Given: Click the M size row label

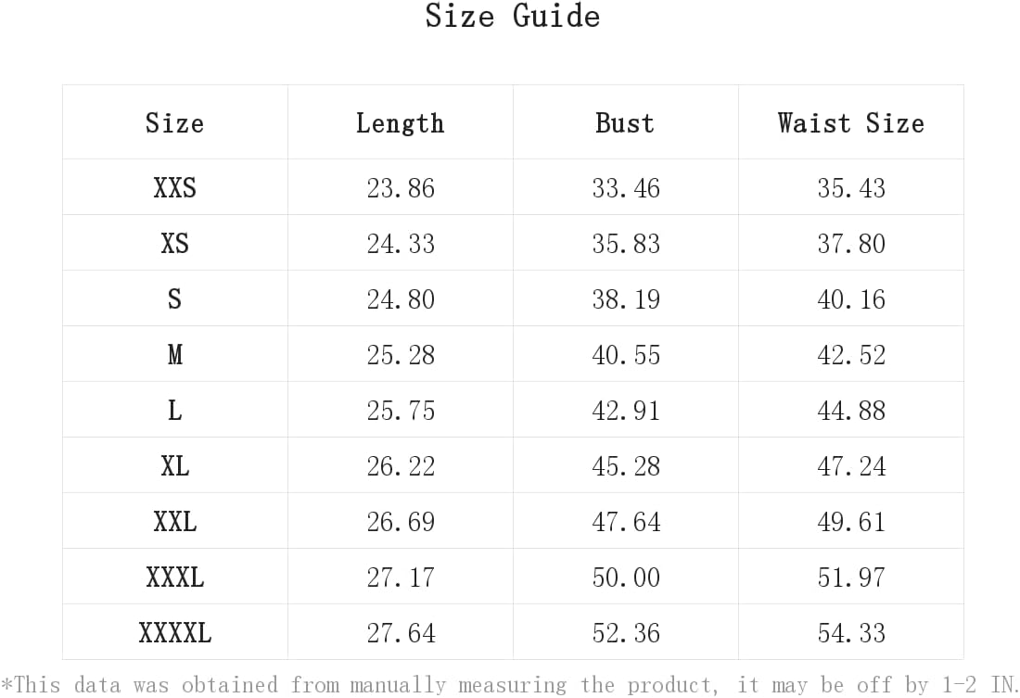Looking at the screenshot, I should tap(175, 354).
